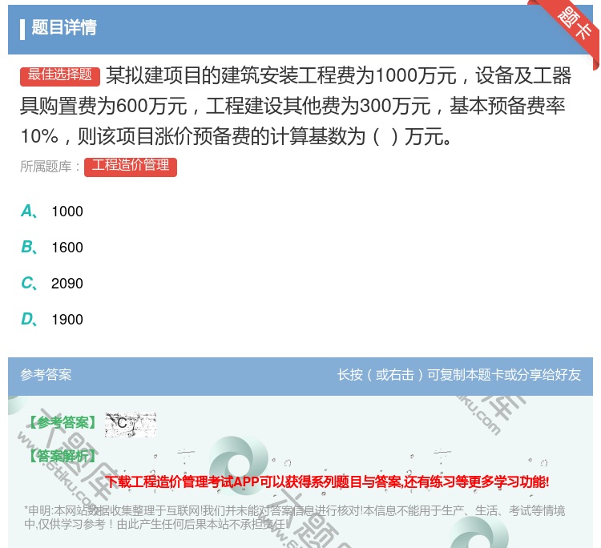The width and height of the screenshot is (601, 548).
Task: Click the 参考答案 section header
Action: pyautogui.click(x=46, y=375)
